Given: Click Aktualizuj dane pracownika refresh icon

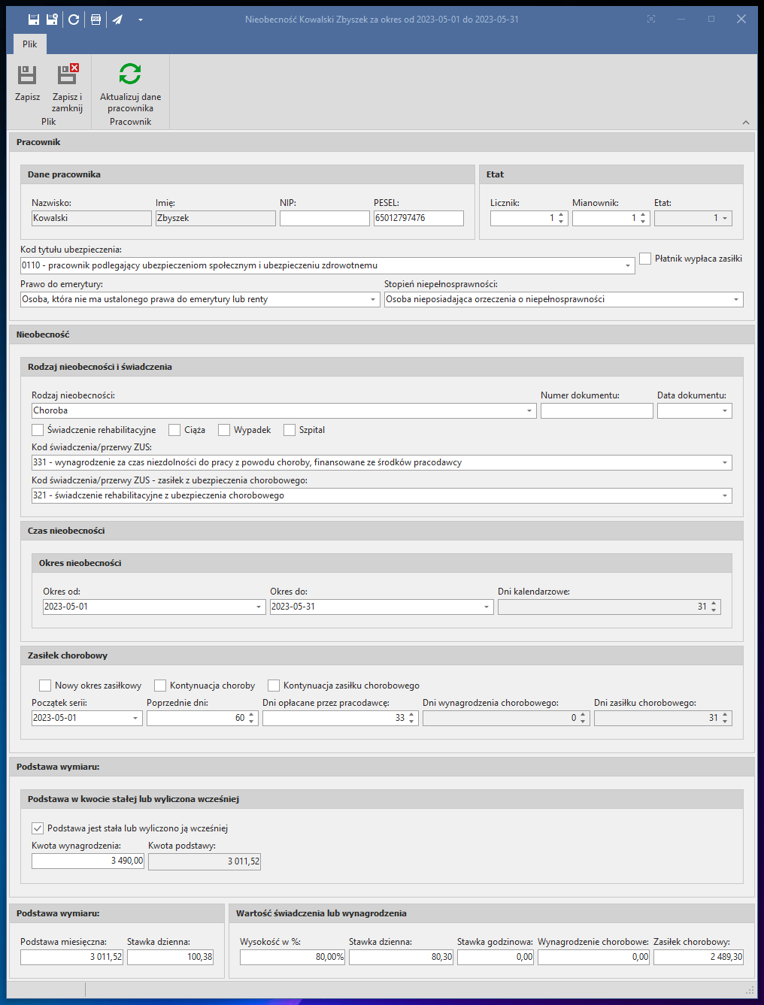Looking at the screenshot, I should [x=130, y=74].
